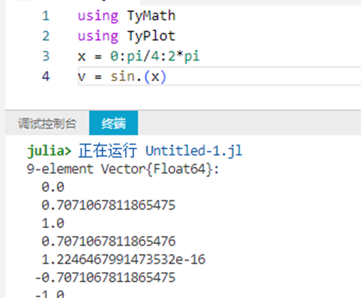This screenshot has height=298, width=361.
Task: Click output value 1.0
Action: tap(53, 223)
